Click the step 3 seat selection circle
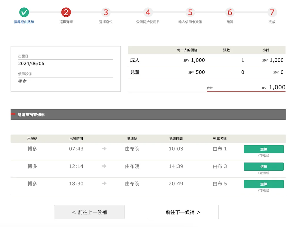Image resolution: width=305 pixels, height=227 pixels. click(x=106, y=12)
